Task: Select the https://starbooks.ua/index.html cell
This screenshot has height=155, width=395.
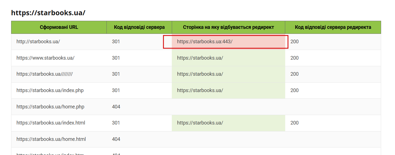Action: click(x=59, y=123)
